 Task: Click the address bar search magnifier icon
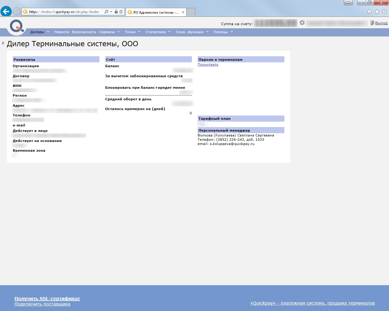click(106, 12)
